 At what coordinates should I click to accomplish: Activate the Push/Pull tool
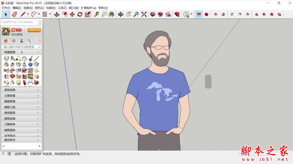pyautogui.click(x=57, y=14)
